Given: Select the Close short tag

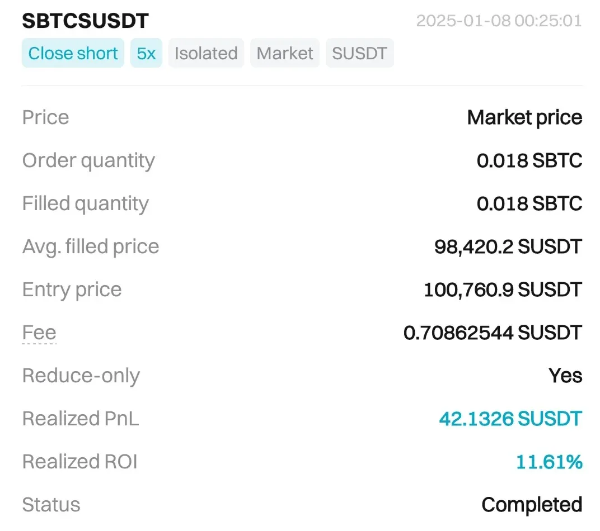Looking at the screenshot, I should 73,54.
